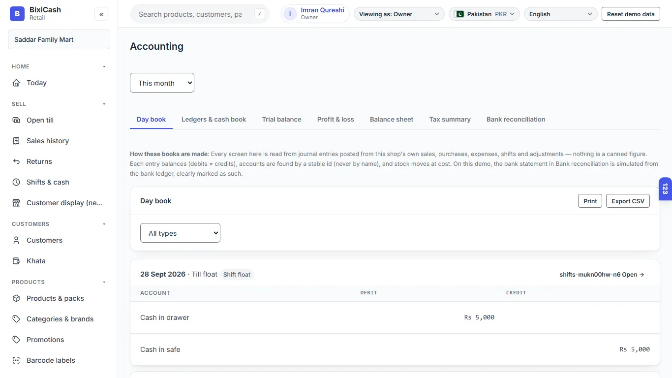Image resolution: width=672 pixels, height=378 pixels.
Task: Open the 'This month' period dropdown
Action: tap(162, 83)
